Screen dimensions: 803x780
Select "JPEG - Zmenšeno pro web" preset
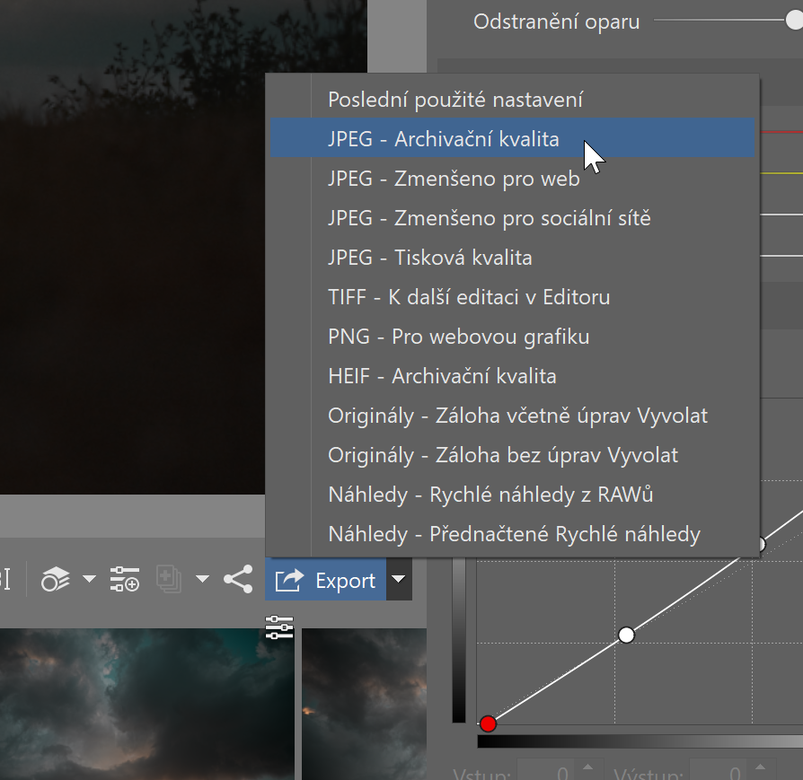(x=454, y=179)
